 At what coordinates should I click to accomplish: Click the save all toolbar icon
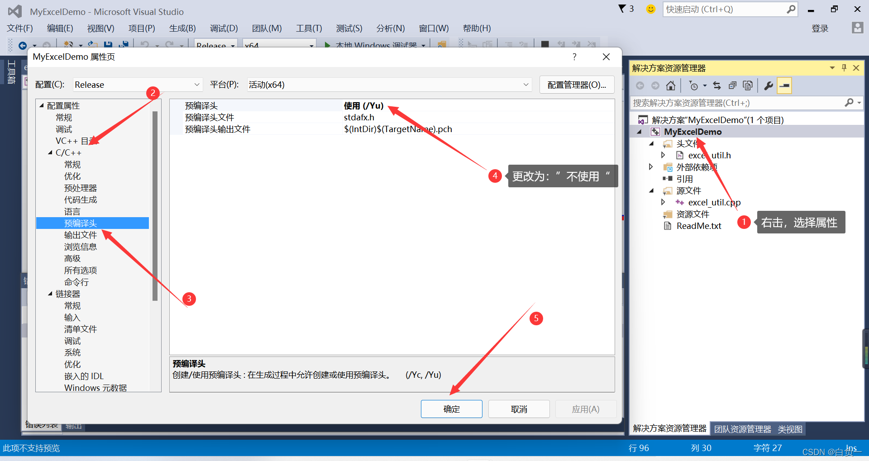pyautogui.click(x=123, y=45)
